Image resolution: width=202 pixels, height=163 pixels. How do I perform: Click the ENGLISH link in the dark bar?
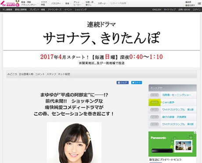(157, 10)
